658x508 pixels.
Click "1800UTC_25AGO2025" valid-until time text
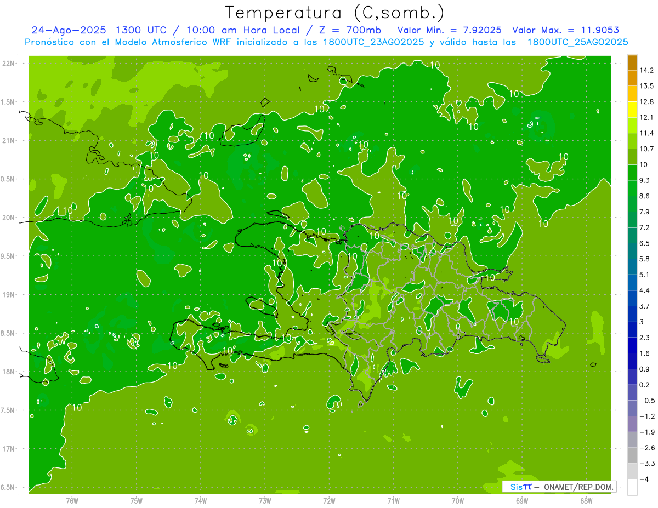pyautogui.click(x=577, y=42)
